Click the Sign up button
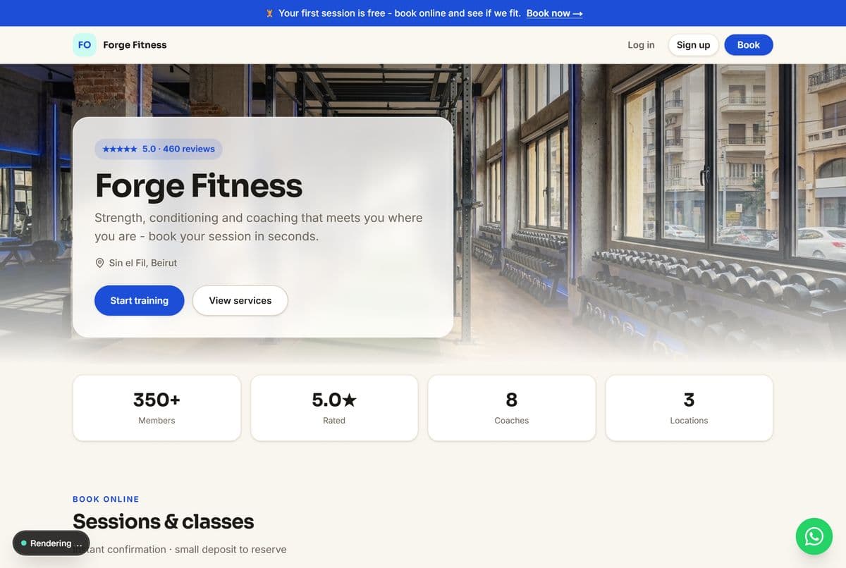This screenshot has height=568, width=846. [694, 44]
